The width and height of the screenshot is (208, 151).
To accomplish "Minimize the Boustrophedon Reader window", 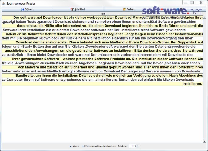I will (x=186, y=3).
